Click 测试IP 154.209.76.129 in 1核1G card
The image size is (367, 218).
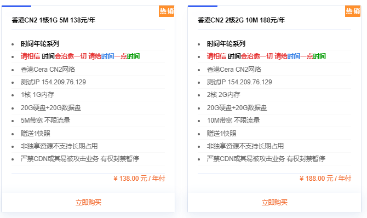click(53, 82)
